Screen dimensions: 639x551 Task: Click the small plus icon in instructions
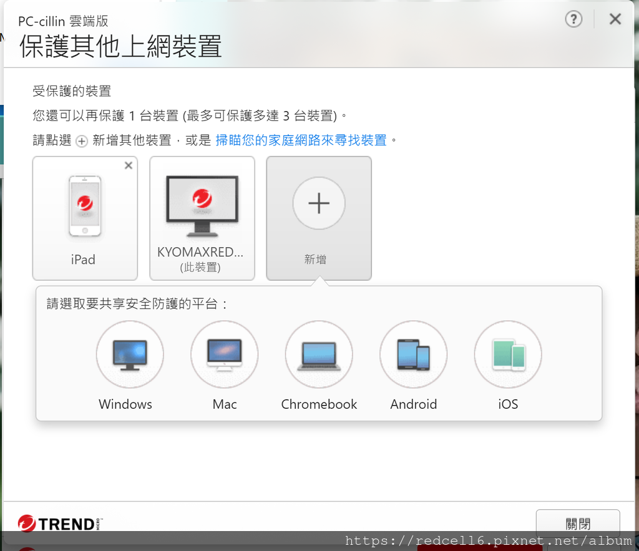pyautogui.click(x=82, y=141)
